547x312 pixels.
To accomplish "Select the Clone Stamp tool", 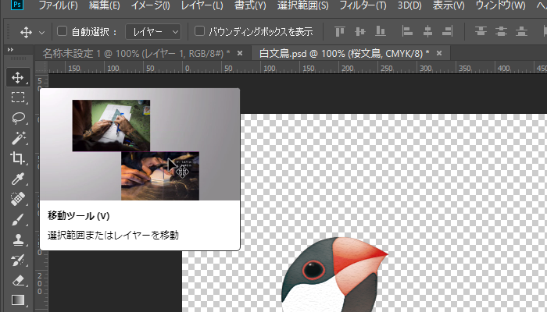I will [18, 240].
